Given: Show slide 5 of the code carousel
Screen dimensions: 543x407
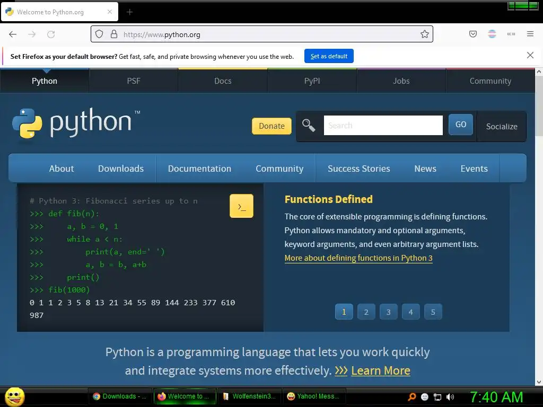Looking at the screenshot, I should [433, 312].
